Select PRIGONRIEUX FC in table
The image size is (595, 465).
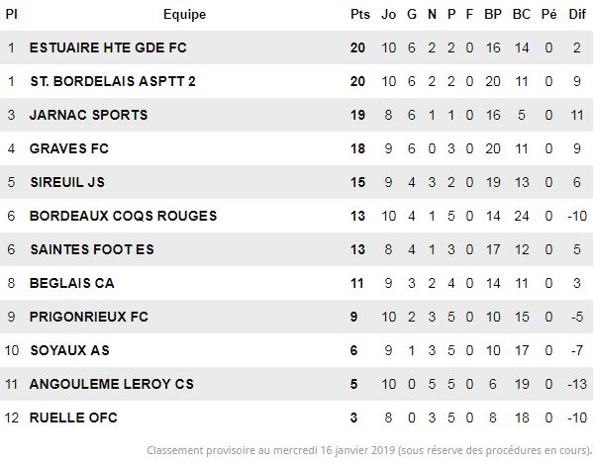89,317
